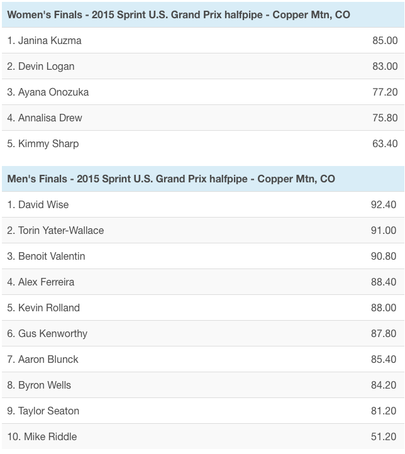Click Janina Kuzma's 85.00 score
The image size is (405, 454).
point(385,40)
